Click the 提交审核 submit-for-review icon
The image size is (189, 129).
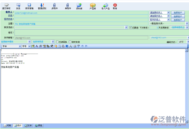point(6,5)
